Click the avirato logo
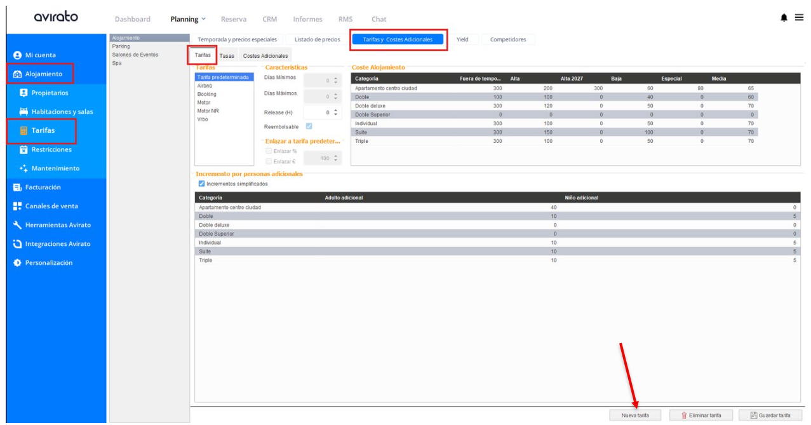This screenshot has width=811, height=425. [56, 17]
